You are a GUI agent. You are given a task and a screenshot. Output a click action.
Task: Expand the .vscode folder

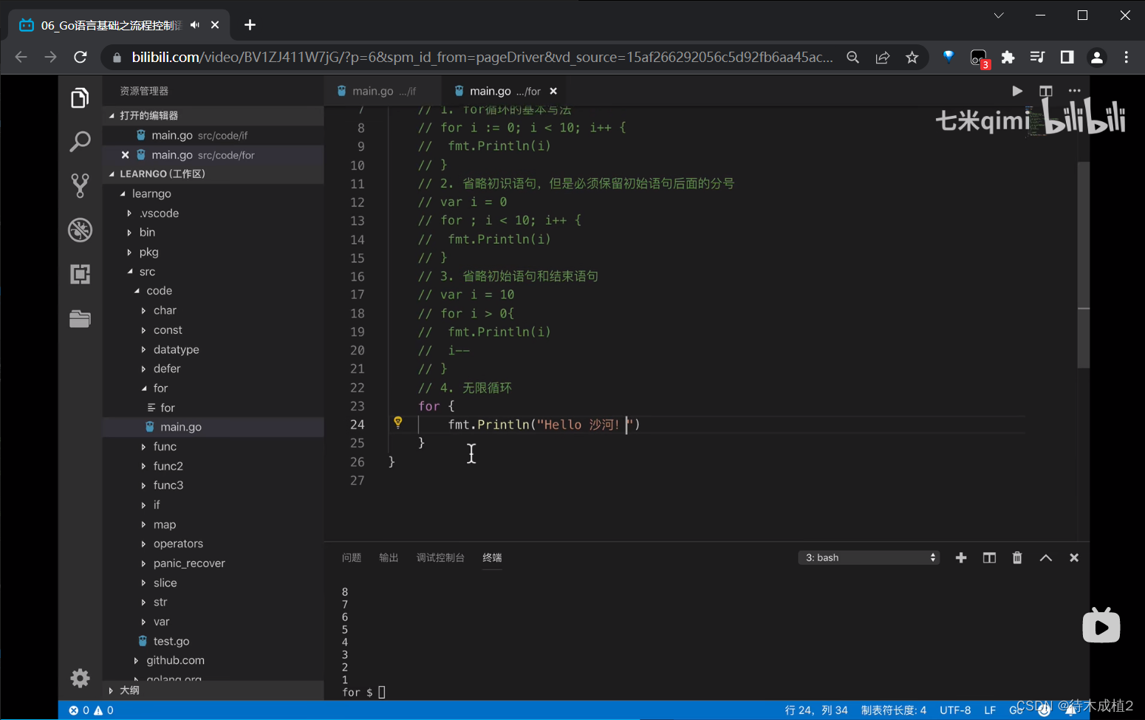point(130,213)
